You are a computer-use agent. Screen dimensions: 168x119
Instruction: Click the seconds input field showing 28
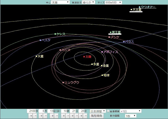tap(82, 111)
